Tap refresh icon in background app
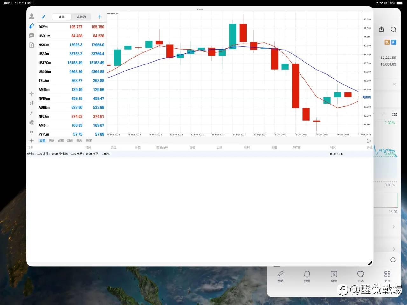Screen dimensions: 407x305 393,260
